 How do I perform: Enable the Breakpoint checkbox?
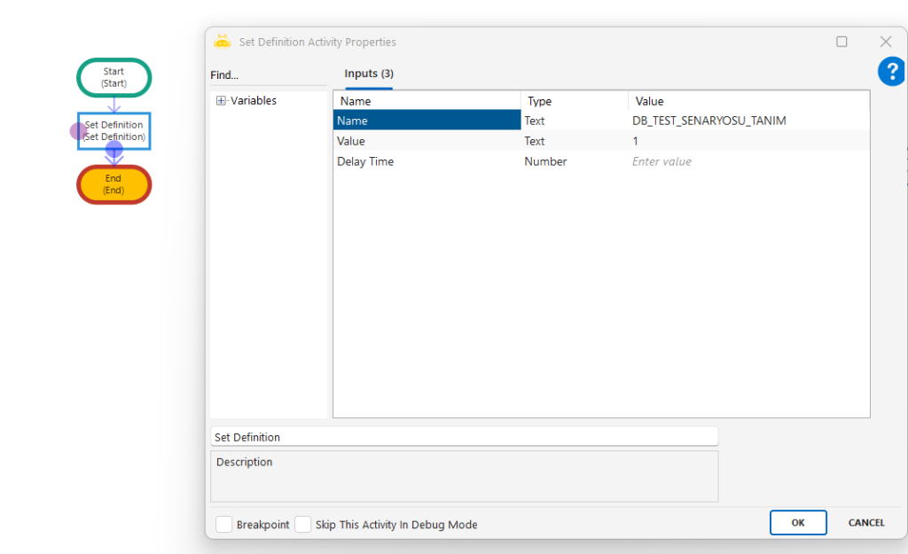click(x=224, y=525)
